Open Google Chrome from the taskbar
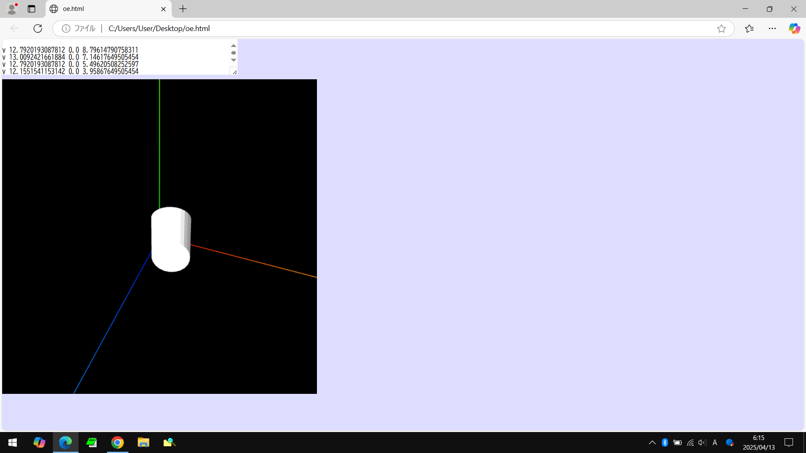The width and height of the screenshot is (806, 453). coord(118,443)
